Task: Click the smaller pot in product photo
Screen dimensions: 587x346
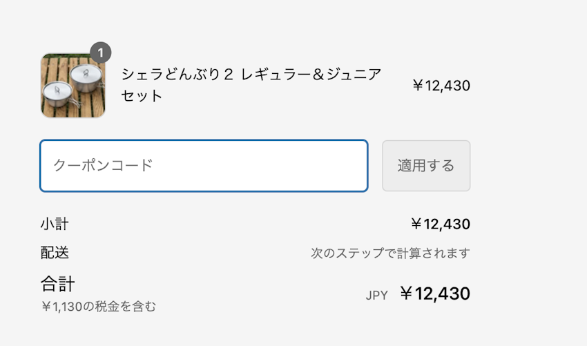Action: coord(57,93)
